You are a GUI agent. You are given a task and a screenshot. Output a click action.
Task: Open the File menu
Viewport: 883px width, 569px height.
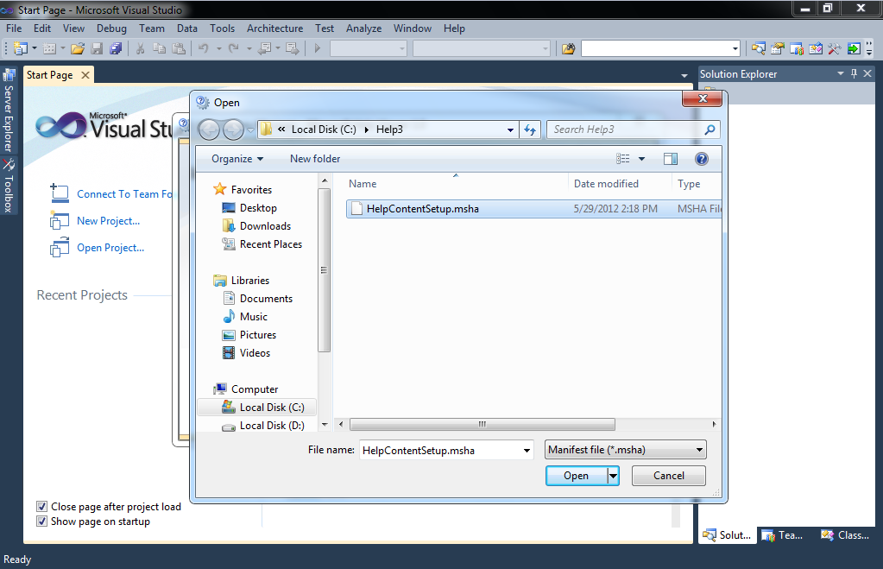coord(14,28)
